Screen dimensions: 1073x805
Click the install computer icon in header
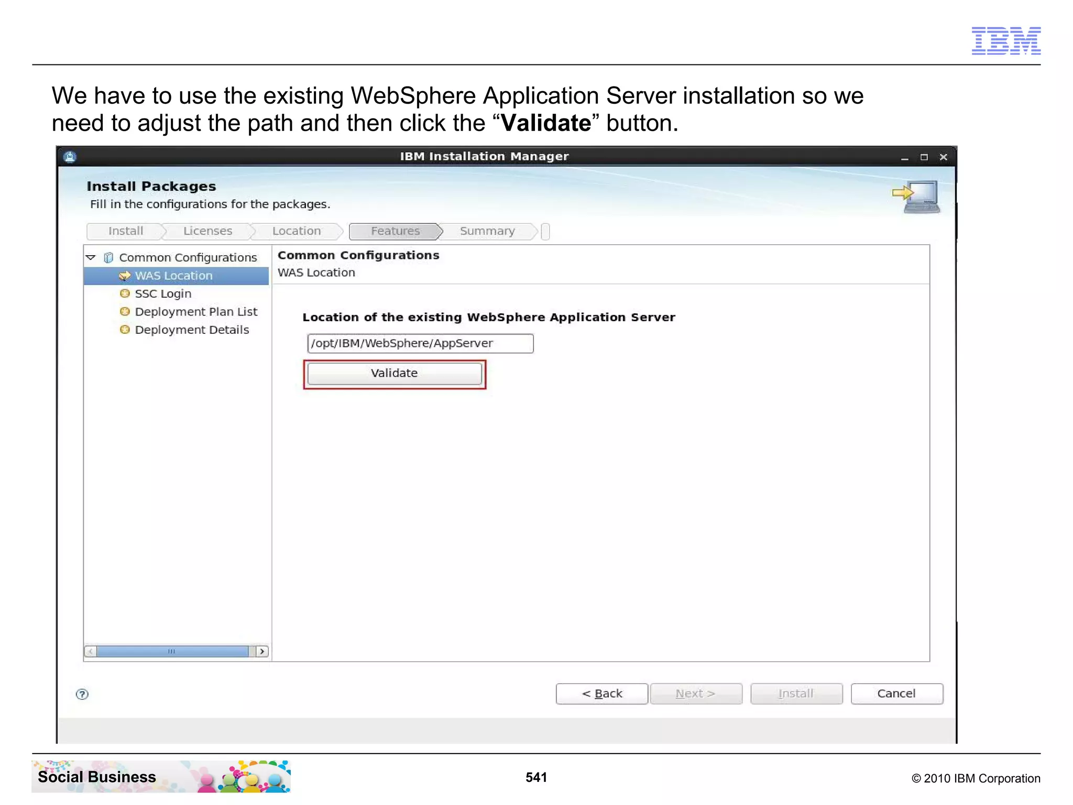(x=917, y=197)
